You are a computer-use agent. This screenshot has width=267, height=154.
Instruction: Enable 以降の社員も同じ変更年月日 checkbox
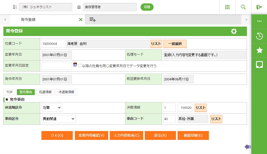[x=80, y=66]
